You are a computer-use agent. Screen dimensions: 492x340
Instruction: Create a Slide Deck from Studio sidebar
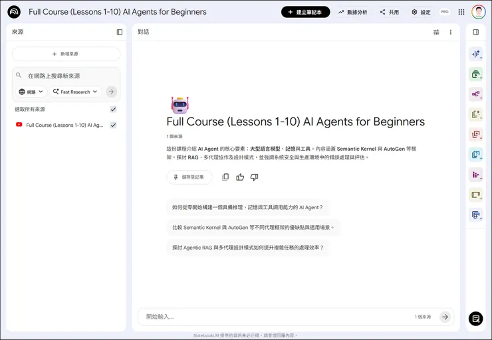(x=475, y=195)
